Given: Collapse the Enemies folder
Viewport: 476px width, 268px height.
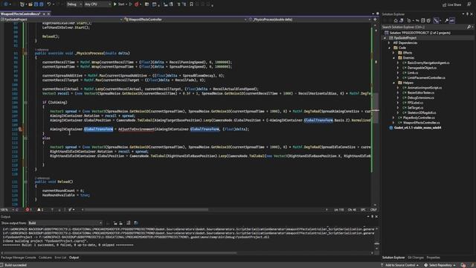Looking at the screenshot, I should click(393, 58).
